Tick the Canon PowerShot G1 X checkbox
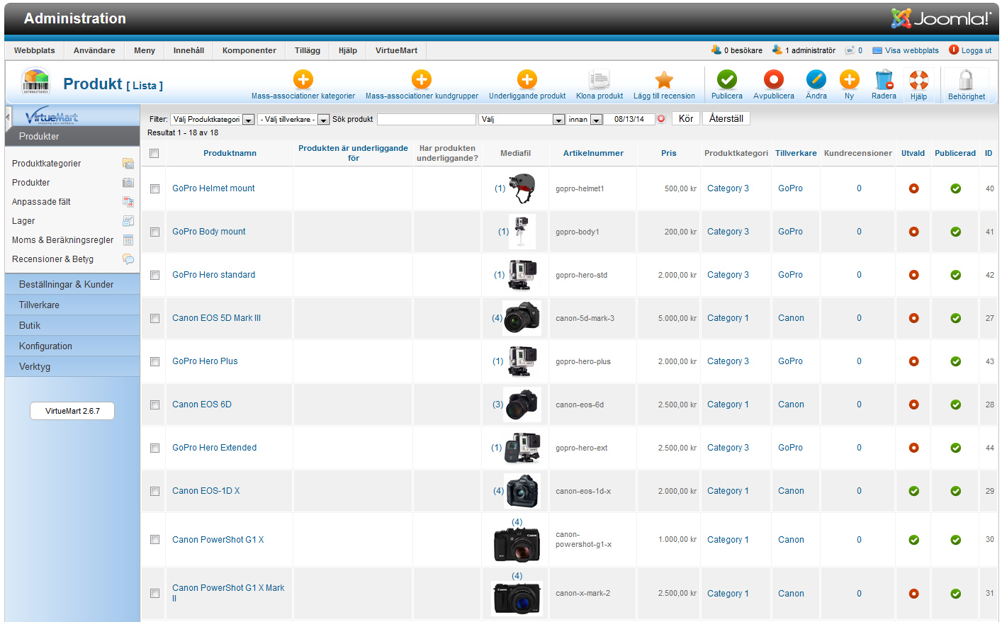This screenshot has height=622, width=1002. click(x=154, y=539)
